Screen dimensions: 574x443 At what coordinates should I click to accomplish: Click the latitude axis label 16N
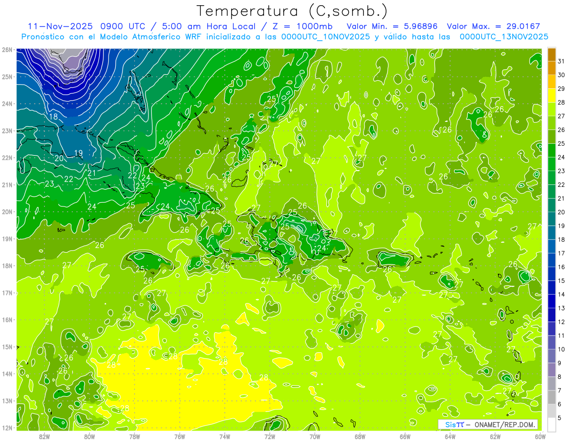point(7,320)
